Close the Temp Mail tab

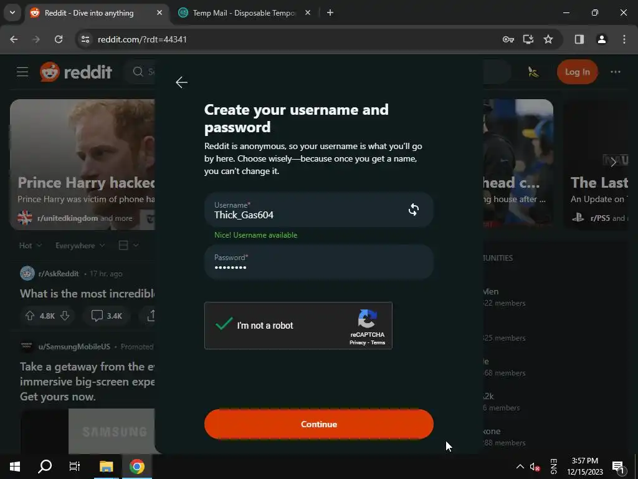[x=308, y=12]
